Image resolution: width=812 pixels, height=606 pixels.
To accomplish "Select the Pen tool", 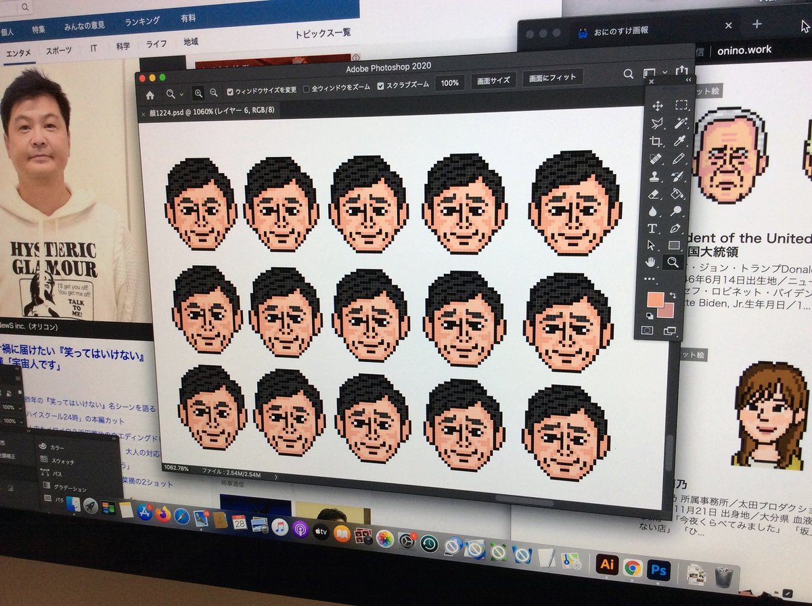I will (676, 228).
